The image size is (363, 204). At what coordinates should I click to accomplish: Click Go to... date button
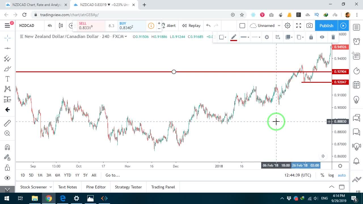[113, 175]
